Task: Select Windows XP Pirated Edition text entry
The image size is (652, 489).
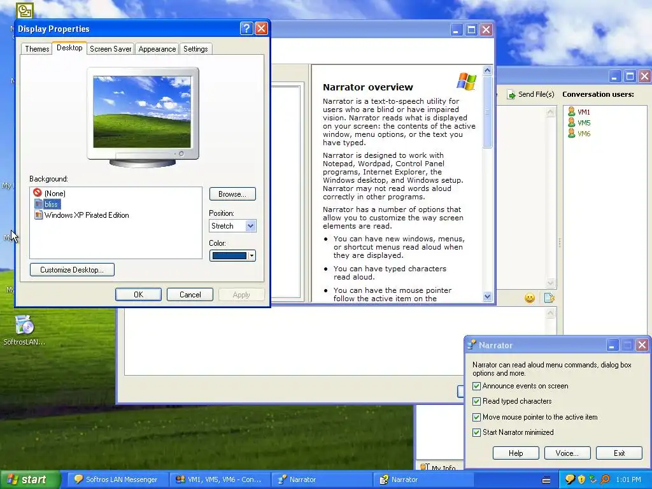Action: pyautogui.click(x=87, y=215)
